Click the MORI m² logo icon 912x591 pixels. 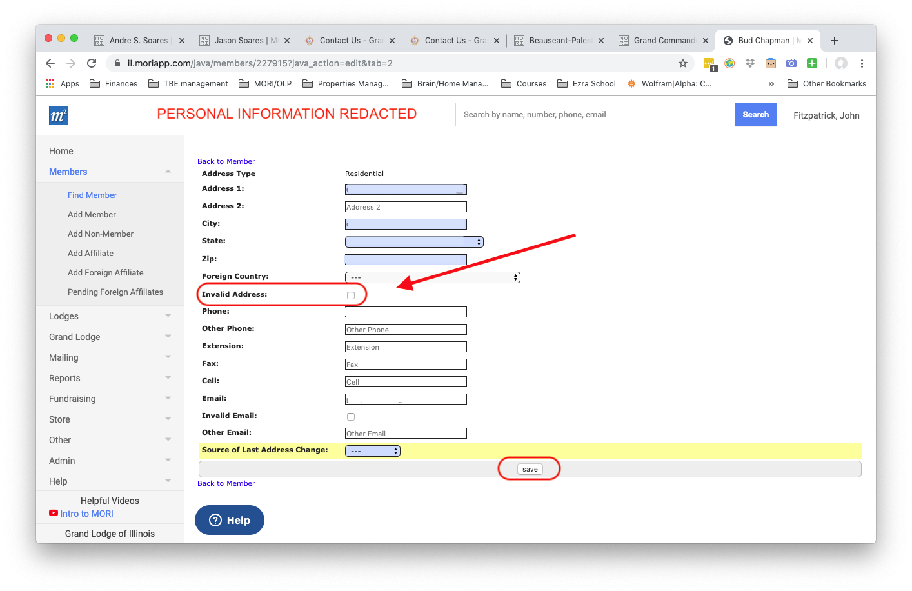tap(58, 115)
